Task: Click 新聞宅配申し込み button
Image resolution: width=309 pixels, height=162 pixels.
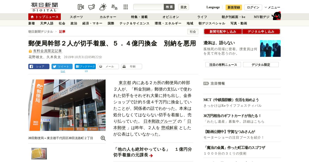Action: coord(223,32)
